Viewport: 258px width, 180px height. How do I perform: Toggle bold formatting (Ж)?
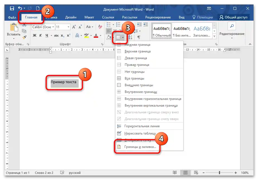(35, 35)
